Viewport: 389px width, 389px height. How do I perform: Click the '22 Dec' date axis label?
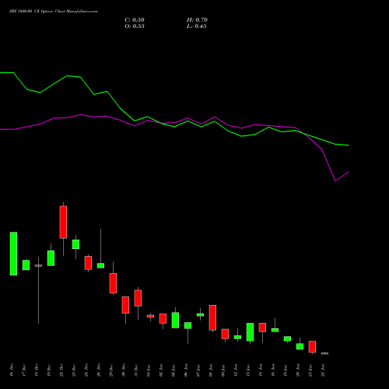click(x=61, y=370)
